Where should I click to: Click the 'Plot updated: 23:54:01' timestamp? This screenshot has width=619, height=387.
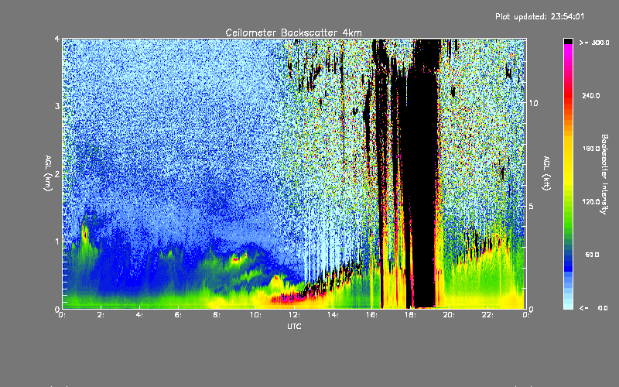[539, 16]
